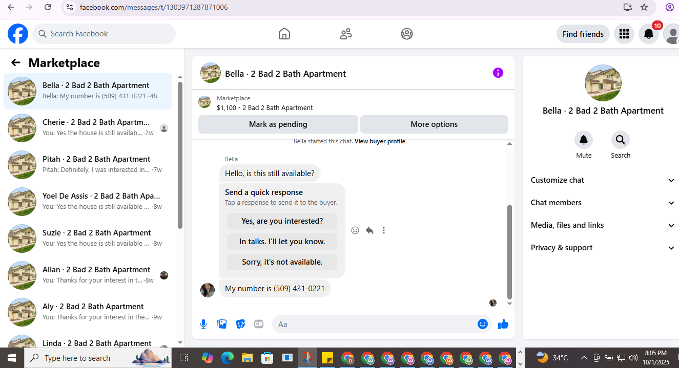679x368 pixels.
Task: Reload the page in the browser
Action: [x=48, y=7]
